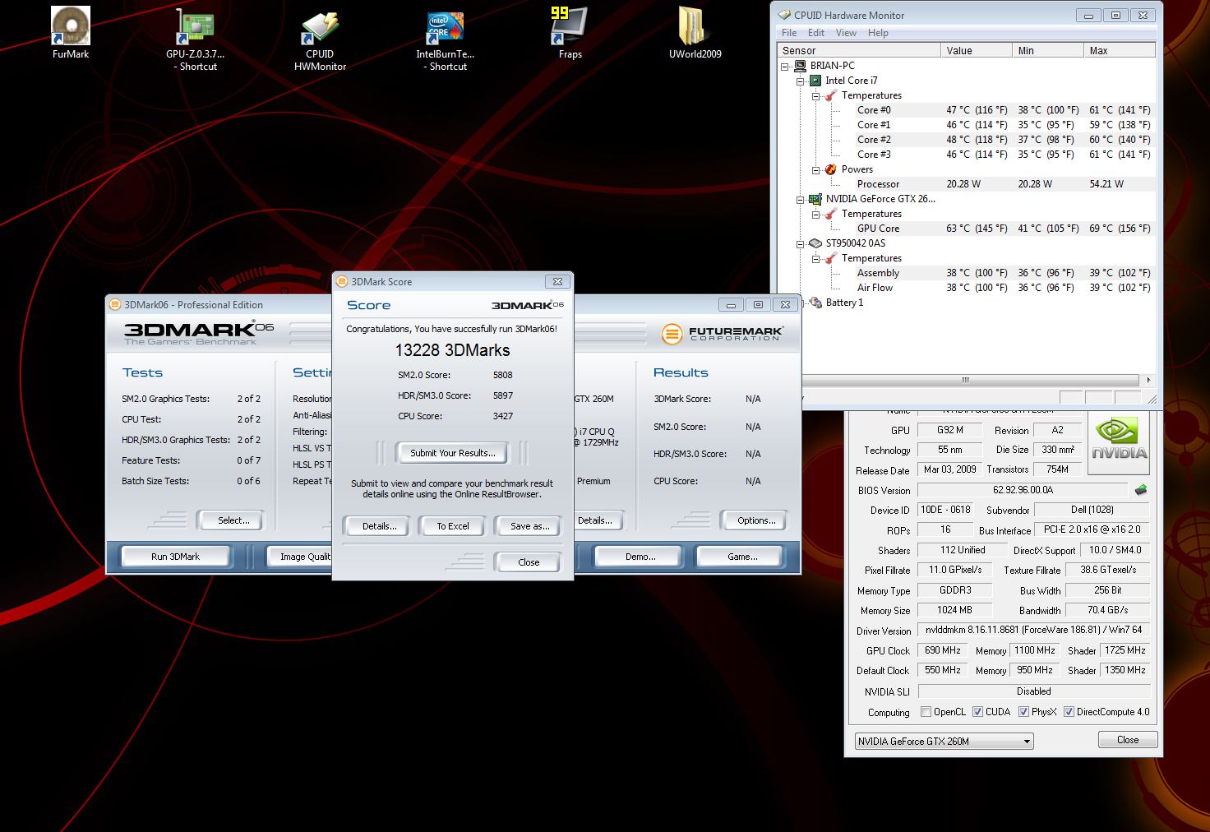Collapse the Intel Core i7 node

(x=800, y=81)
